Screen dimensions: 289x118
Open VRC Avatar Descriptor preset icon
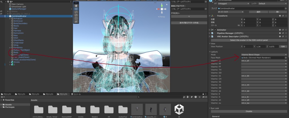[x=283, y=36]
